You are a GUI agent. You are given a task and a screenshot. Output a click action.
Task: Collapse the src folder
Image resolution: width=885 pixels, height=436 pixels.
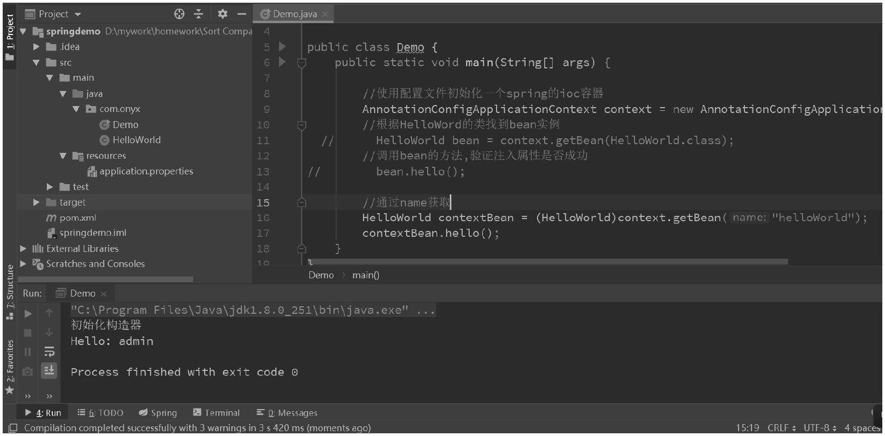click(x=36, y=62)
